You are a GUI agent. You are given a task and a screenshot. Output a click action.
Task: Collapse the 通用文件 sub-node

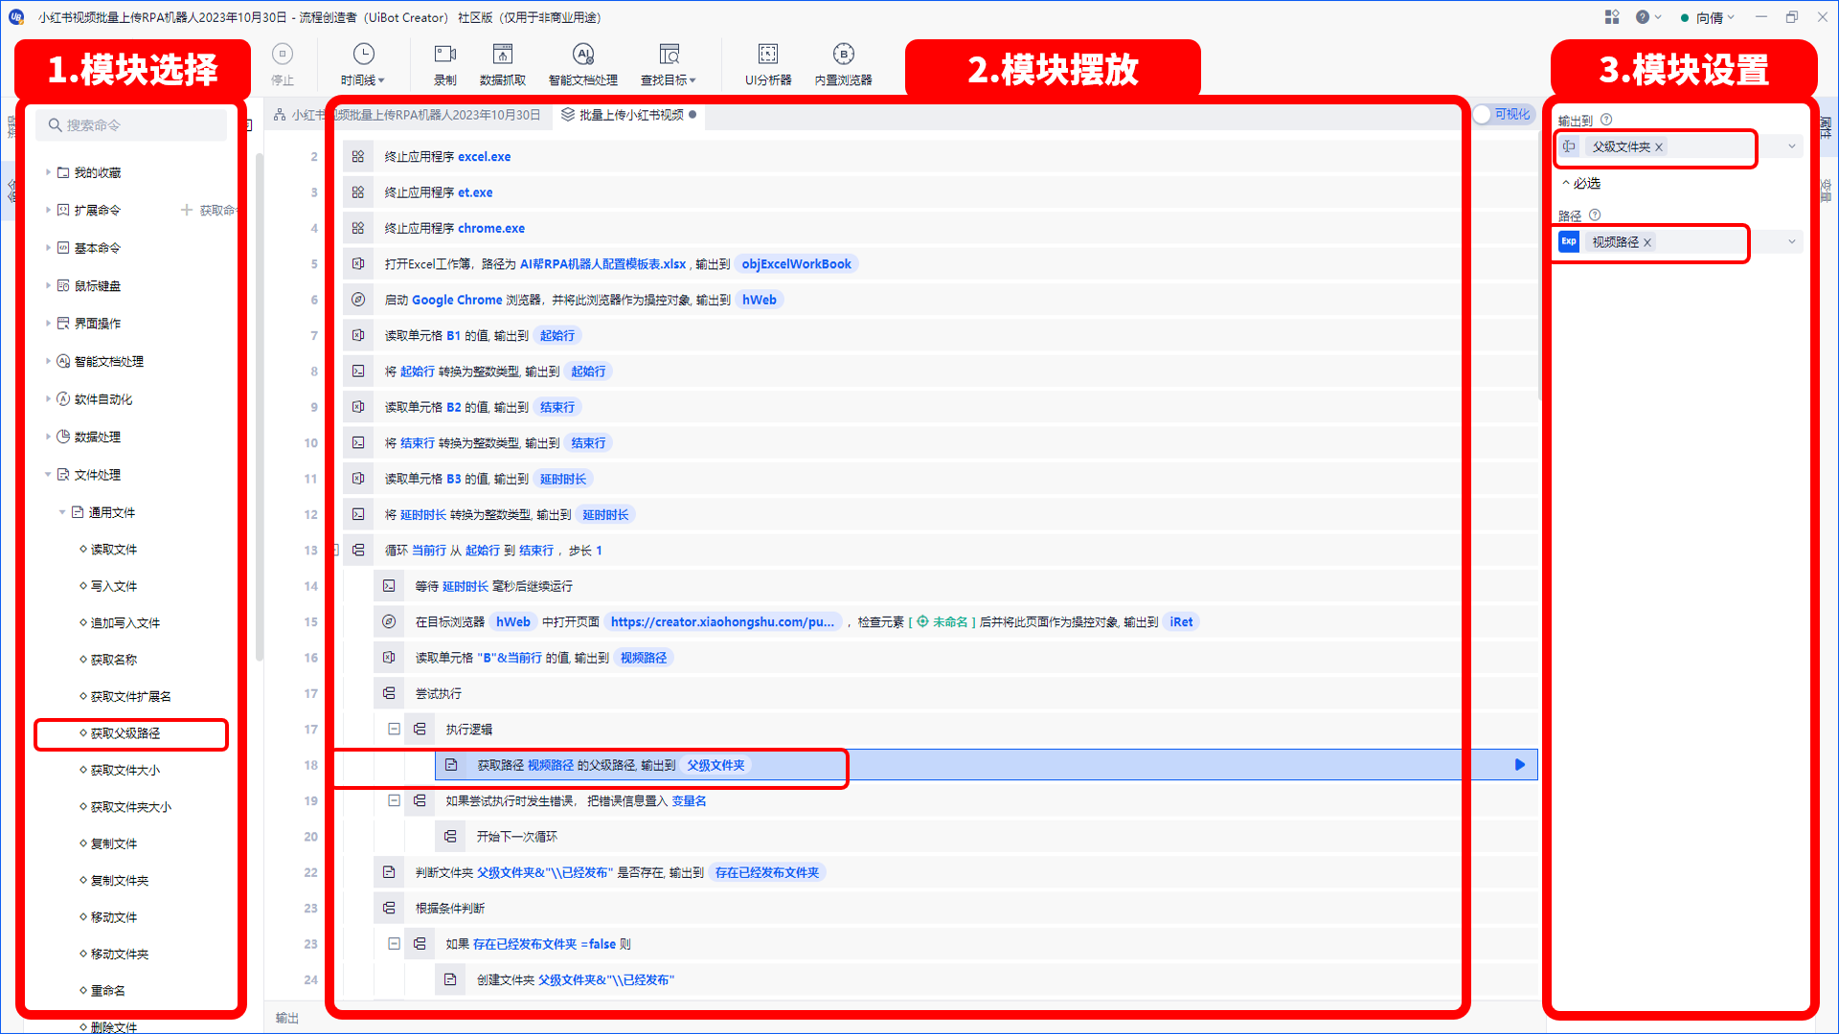click(62, 512)
